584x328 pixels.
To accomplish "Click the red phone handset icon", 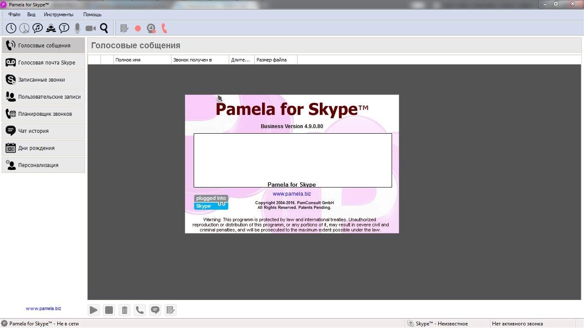I will (x=164, y=29).
